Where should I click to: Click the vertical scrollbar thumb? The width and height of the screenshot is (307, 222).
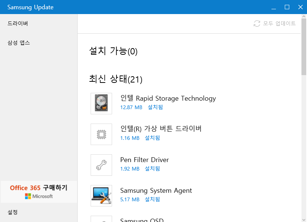pos(304,47)
